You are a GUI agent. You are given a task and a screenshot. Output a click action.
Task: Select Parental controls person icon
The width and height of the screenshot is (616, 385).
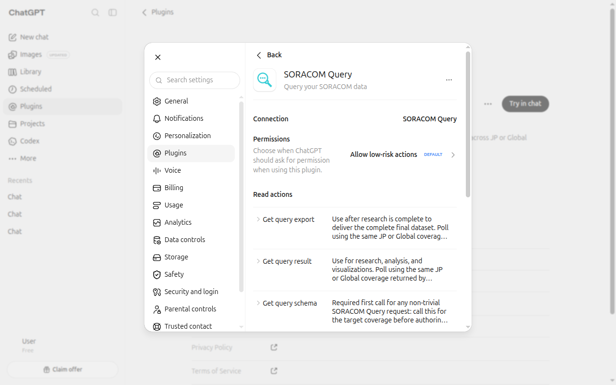(157, 309)
